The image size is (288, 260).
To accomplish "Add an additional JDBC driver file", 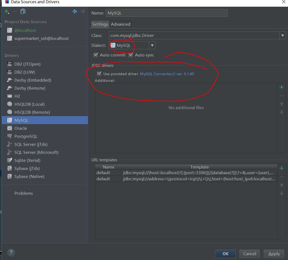I will (x=282, y=87).
